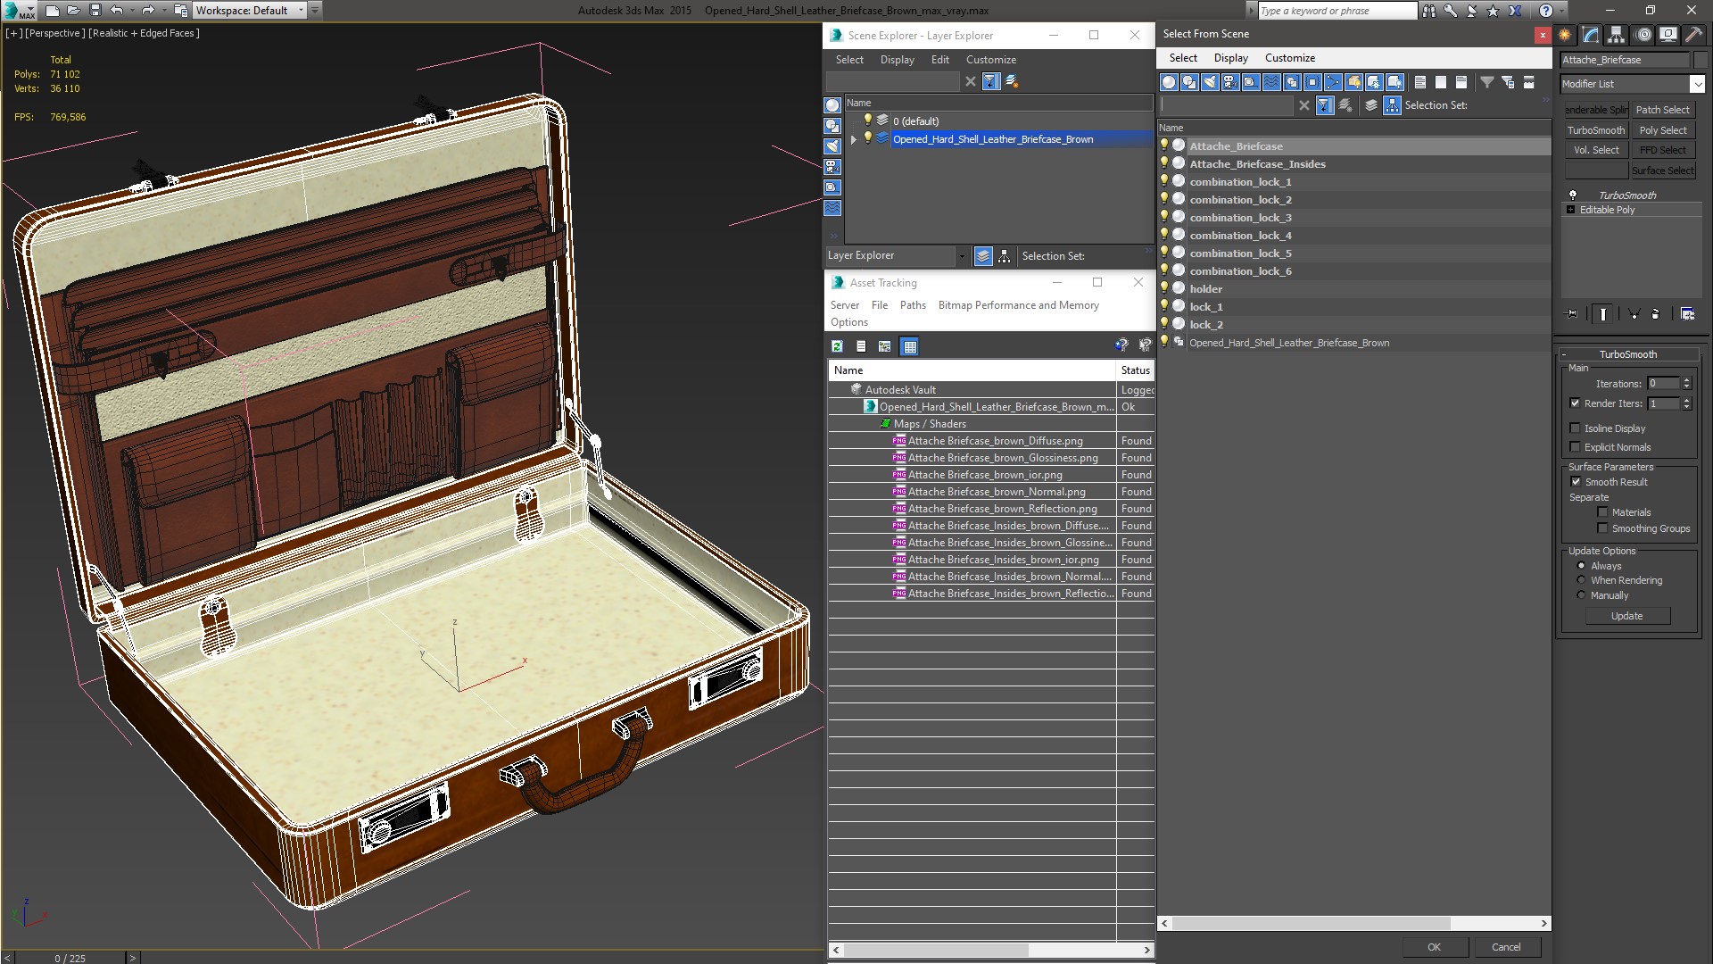
Task: Toggle Display Shapes filter in Select From Scene
Action: point(1189,82)
